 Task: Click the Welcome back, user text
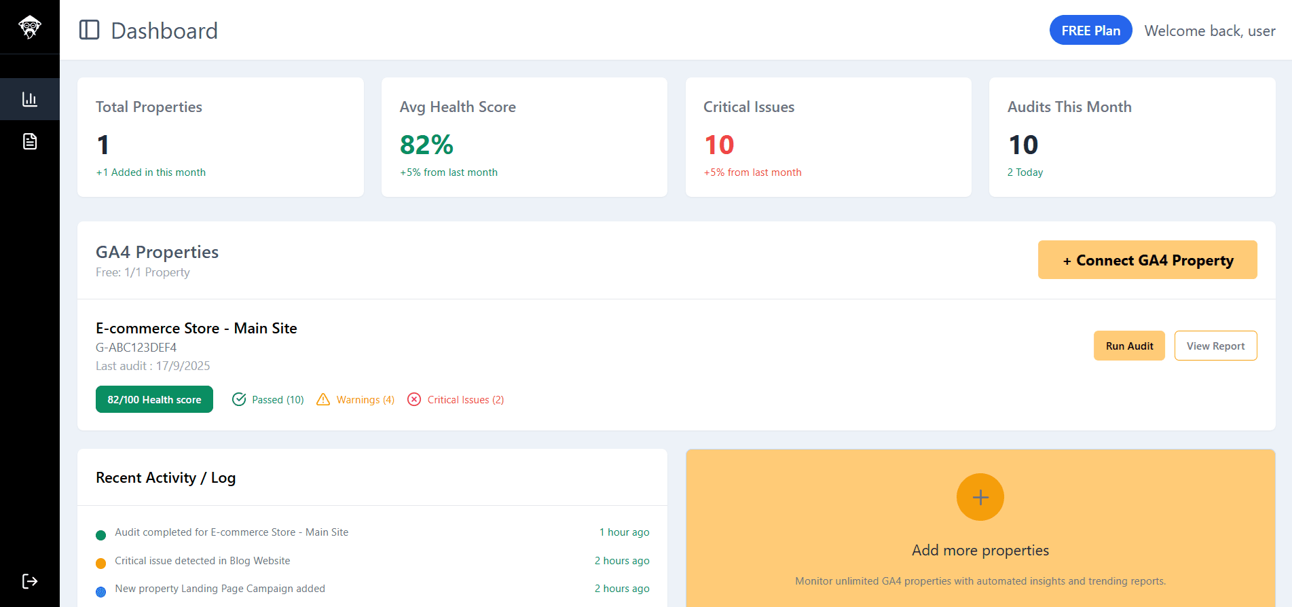click(1210, 31)
